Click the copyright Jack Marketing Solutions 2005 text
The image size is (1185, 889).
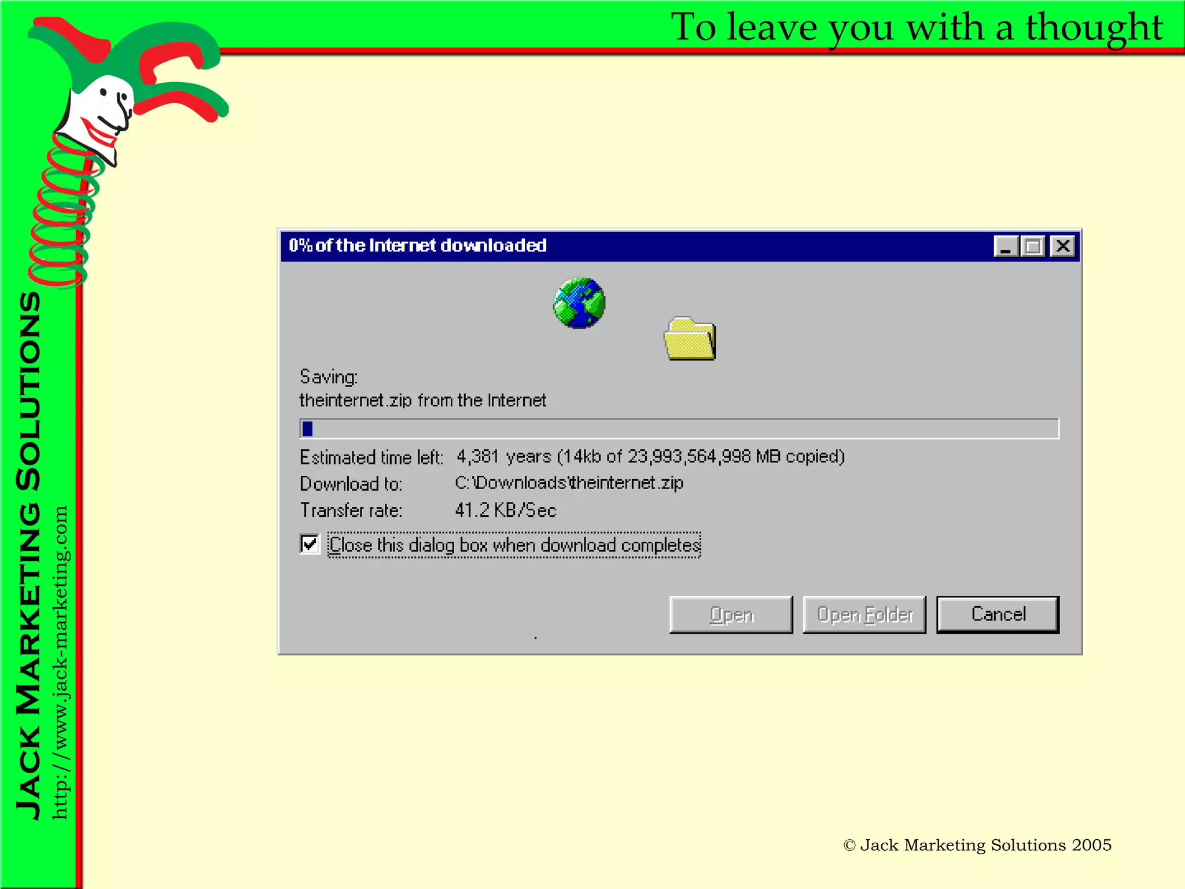[x=977, y=845]
